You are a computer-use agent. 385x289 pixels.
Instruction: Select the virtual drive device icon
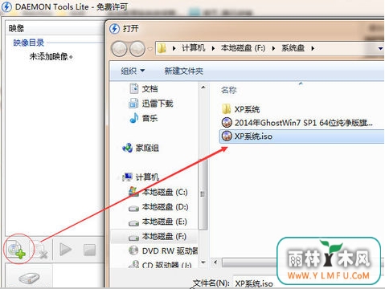29,279
